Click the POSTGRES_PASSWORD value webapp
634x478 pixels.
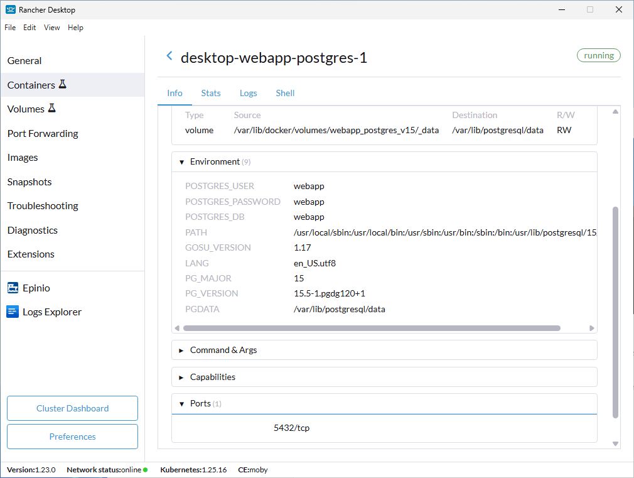[309, 202]
